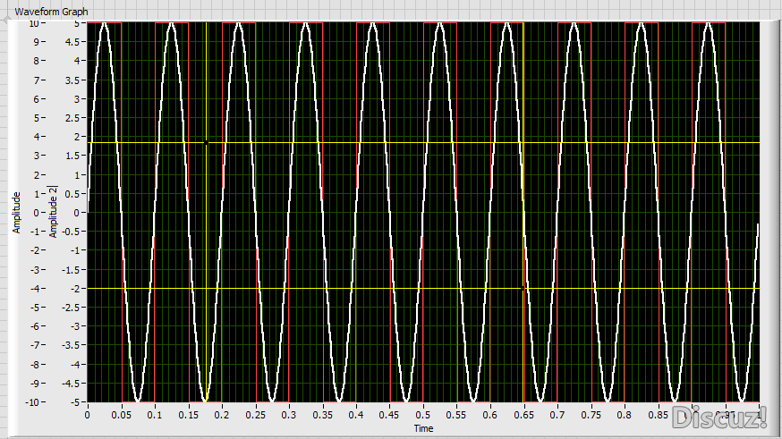Screen dimensions: 782x439
Task: Click the -1.5 tick on Amplitude 2 axis
Action: (72, 270)
